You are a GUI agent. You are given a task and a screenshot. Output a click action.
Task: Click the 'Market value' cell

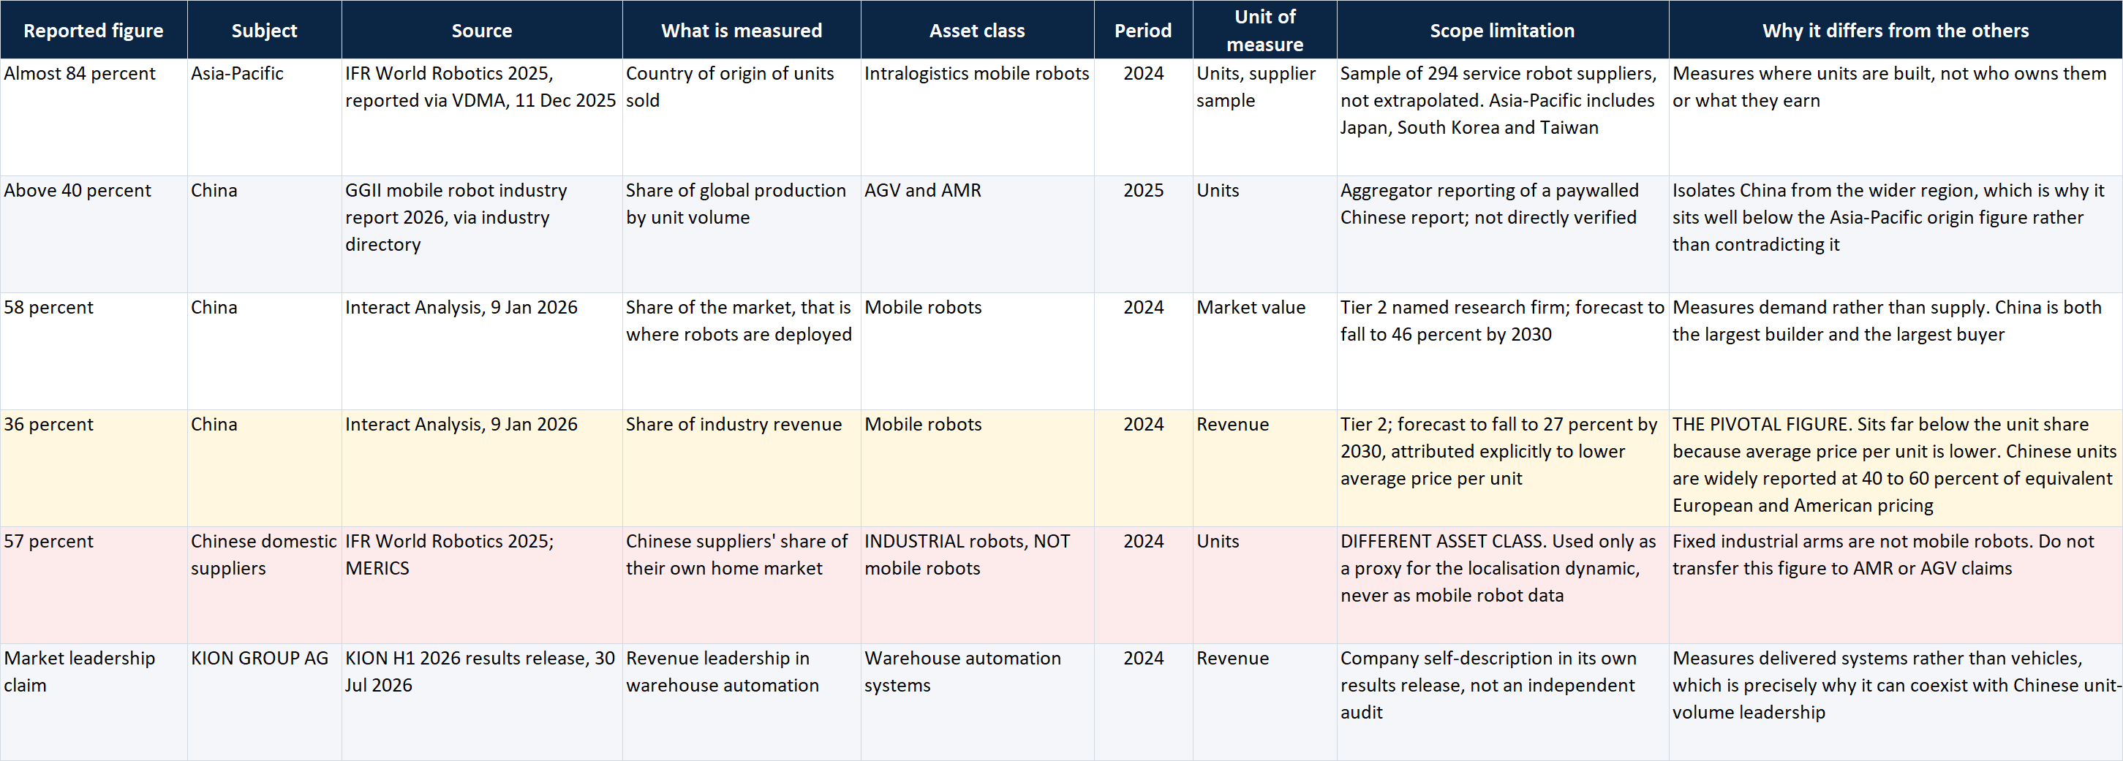(1265, 351)
